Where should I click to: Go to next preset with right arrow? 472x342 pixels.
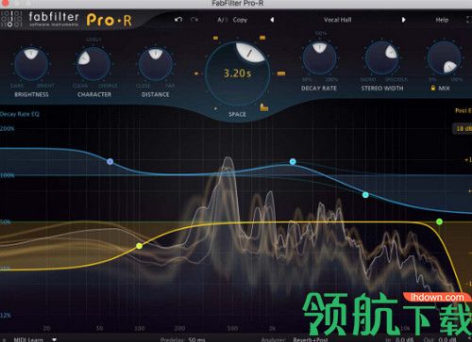coord(403,20)
